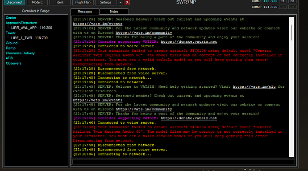Minimize the pilot client with dash button
This screenshot has height=171, width=308.
pyautogui.click(x=121, y=2)
